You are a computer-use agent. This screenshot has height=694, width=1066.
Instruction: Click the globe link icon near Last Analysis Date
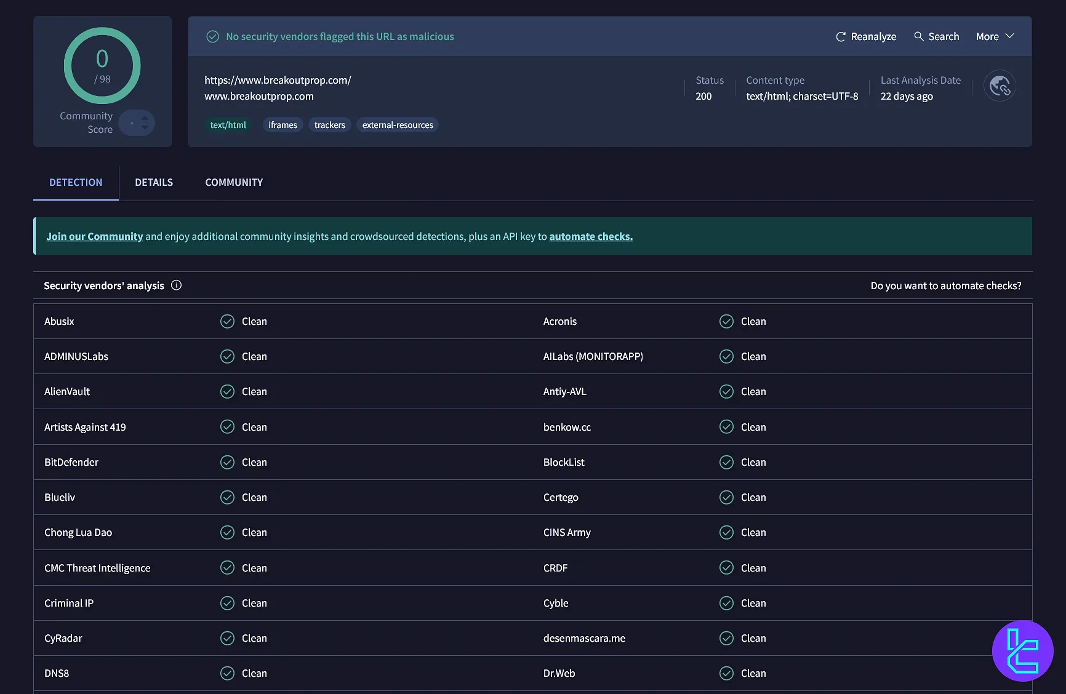click(x=1000, y=86)
